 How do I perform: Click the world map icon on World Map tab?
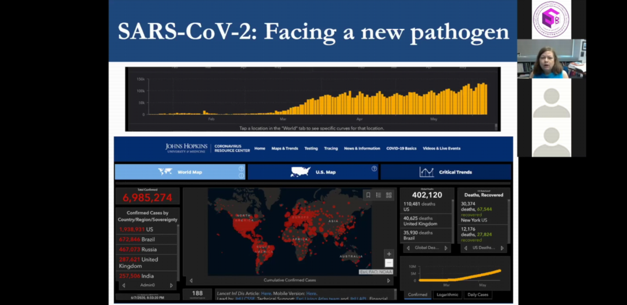point(165,172)
